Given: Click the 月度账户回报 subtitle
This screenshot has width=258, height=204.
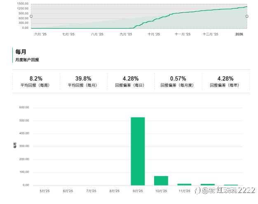Looking at the screenshot, I should pyautogui.click(x=27, y=60).
